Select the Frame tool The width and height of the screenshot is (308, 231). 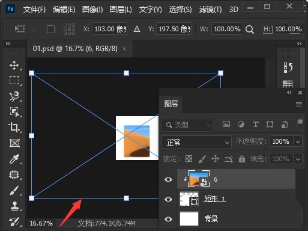(x=14, y=143)
